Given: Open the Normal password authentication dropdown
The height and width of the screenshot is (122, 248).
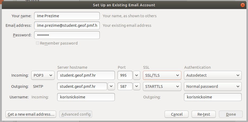Looking at the screenshot, I should coord(213,86).
